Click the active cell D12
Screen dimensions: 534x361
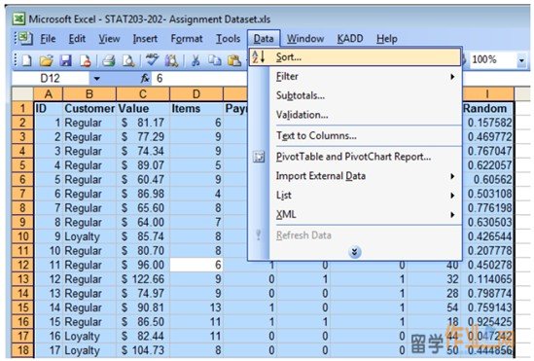point(196,265)
